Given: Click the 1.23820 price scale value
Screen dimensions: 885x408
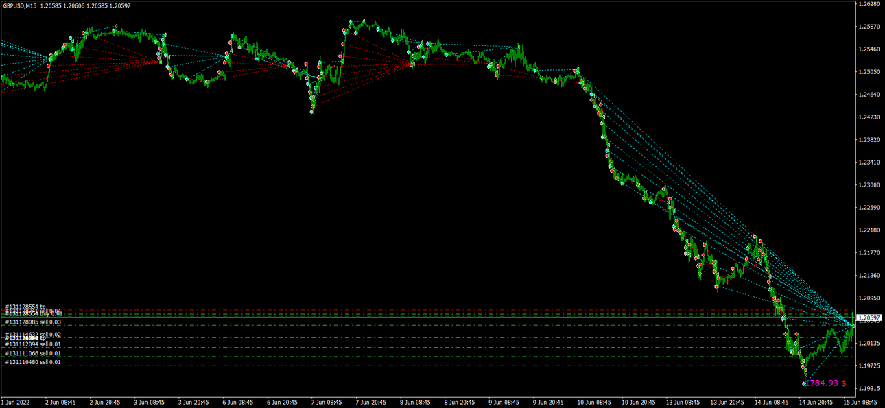Looking at the screenshot, I should (869, 140).
